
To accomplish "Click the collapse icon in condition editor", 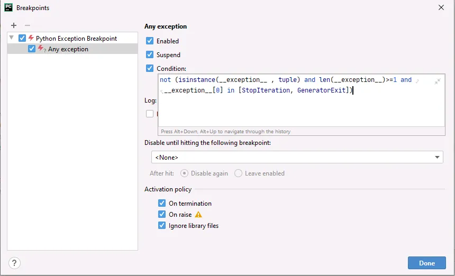I will [438, 81].
